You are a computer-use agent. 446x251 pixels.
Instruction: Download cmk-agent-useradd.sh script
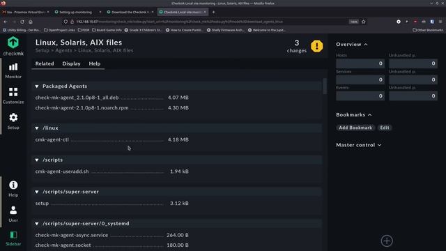(62, 172)
